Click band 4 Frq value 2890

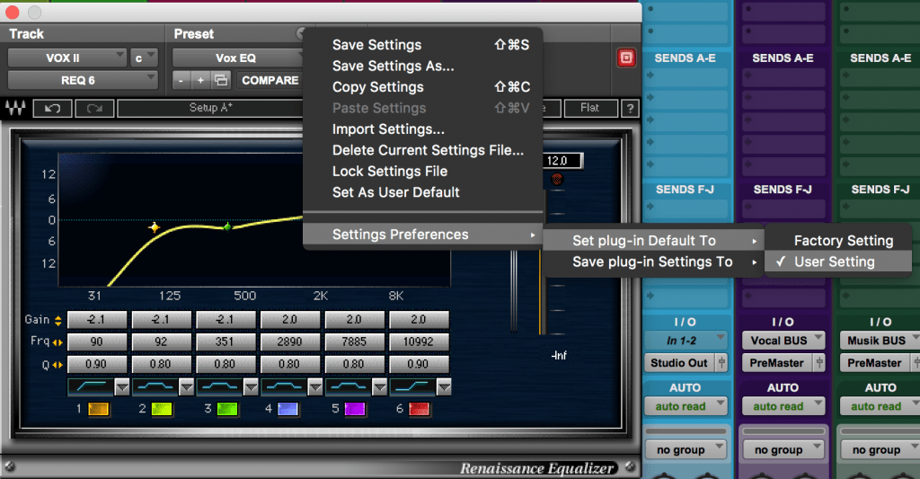click(x=290, y=342)
